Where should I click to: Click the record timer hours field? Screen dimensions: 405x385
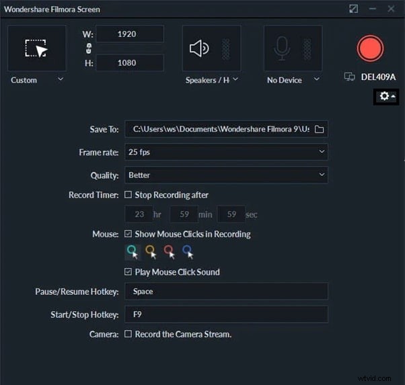click(x=139, y=214)
